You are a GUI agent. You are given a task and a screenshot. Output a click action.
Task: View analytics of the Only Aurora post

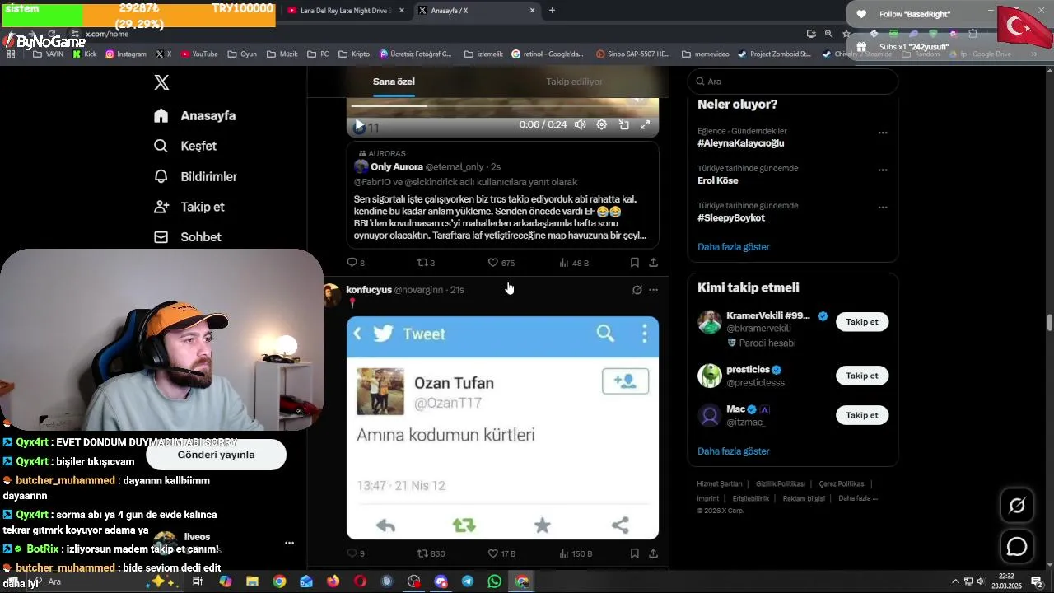pos(574,263)
